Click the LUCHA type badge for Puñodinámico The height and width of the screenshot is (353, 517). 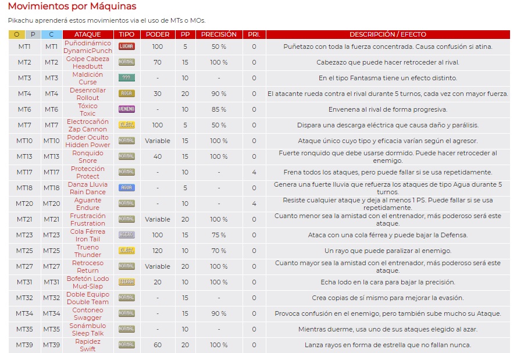tap(127, 47)
